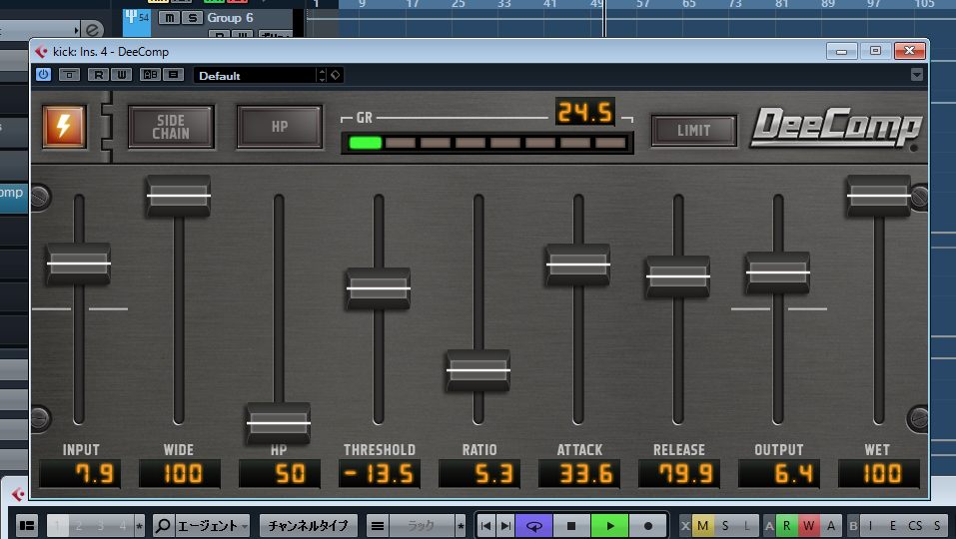Open the Default preset name field
The width and height of the screenshot is (956, 539).
pos(256,76)
